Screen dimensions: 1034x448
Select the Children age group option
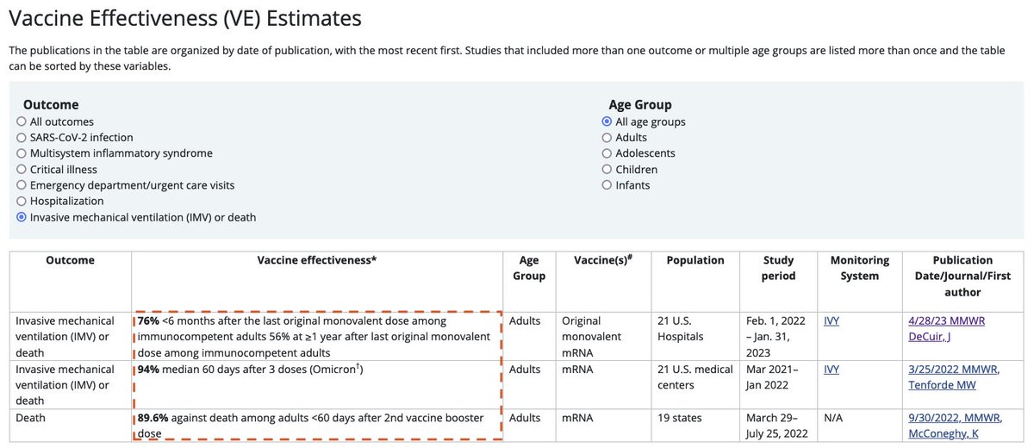pos(607,170)
